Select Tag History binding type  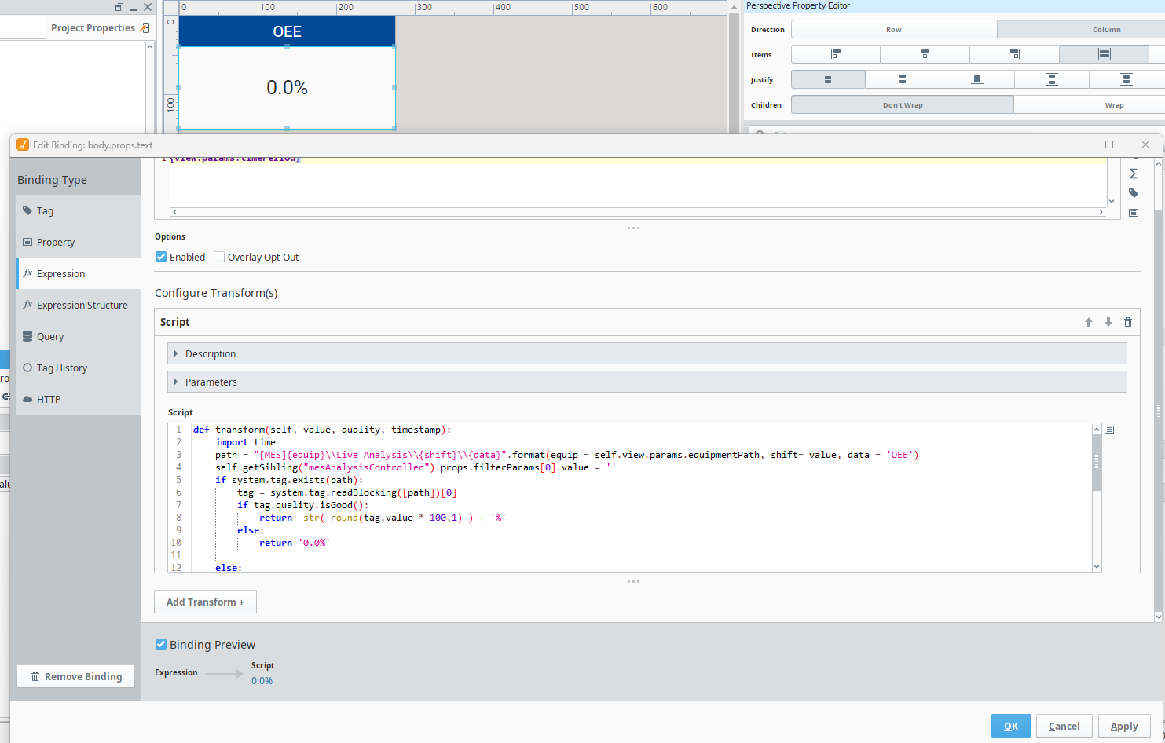62,368
